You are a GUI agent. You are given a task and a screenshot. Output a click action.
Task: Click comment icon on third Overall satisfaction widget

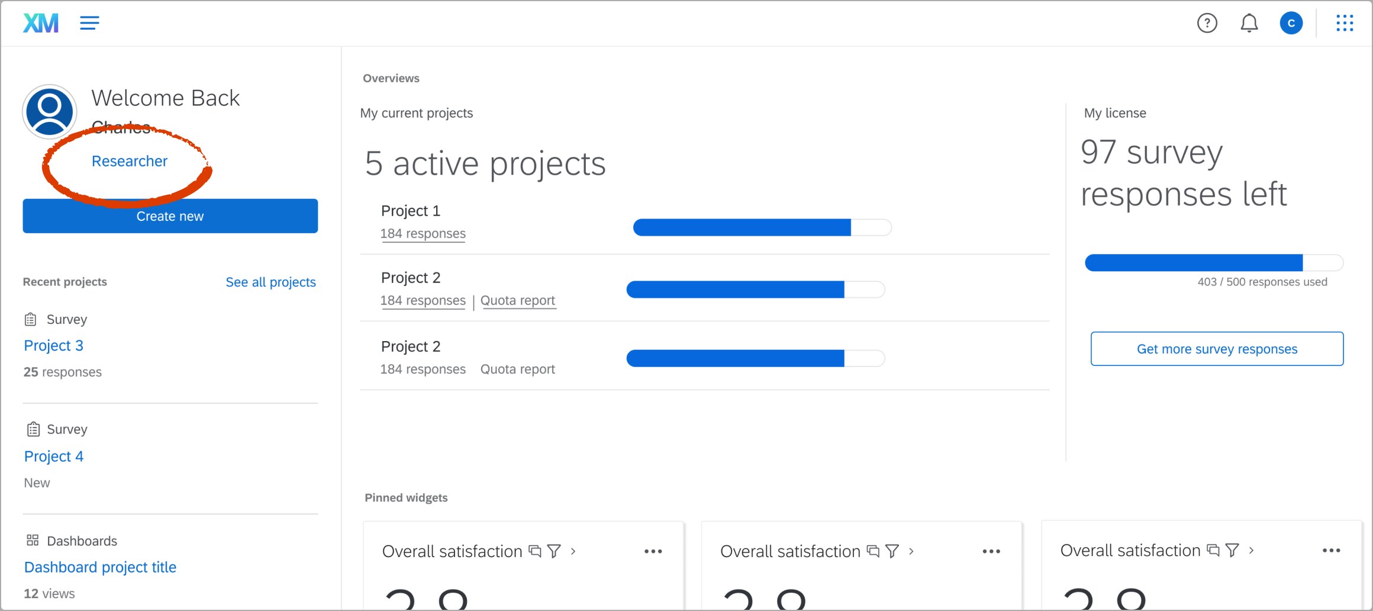1213,550
